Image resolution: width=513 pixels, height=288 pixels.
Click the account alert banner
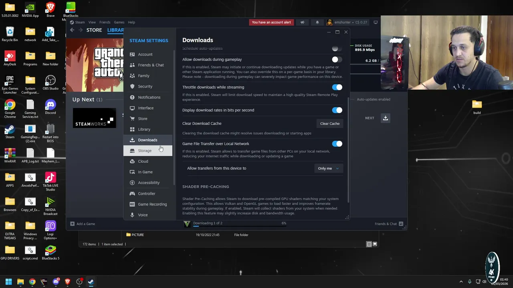(271, 22)
